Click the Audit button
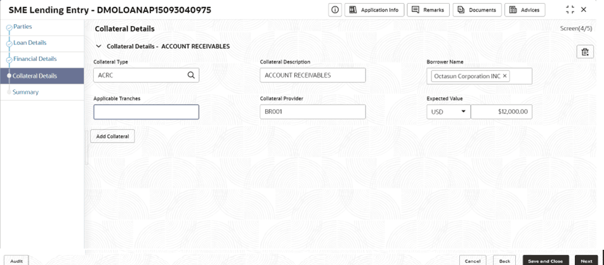Viewport: 604px width, 265px height. [x=16, y=261]
